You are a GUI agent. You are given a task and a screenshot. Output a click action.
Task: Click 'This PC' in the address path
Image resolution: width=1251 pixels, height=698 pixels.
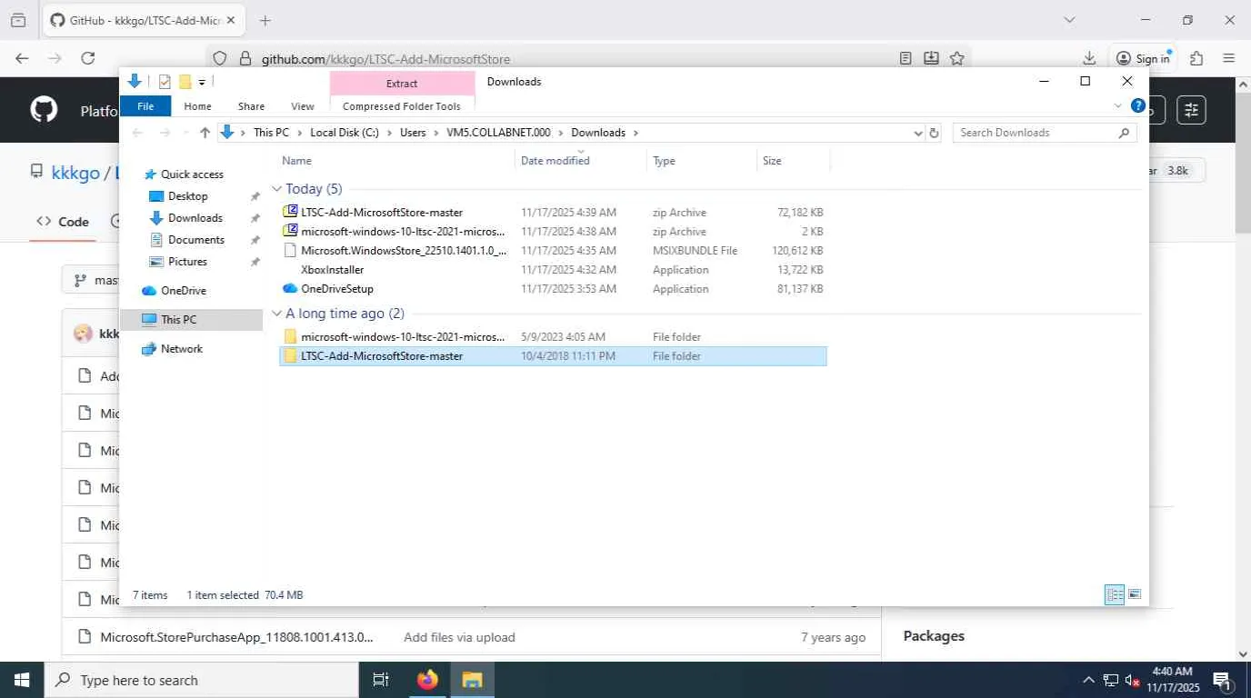[271, 133]
